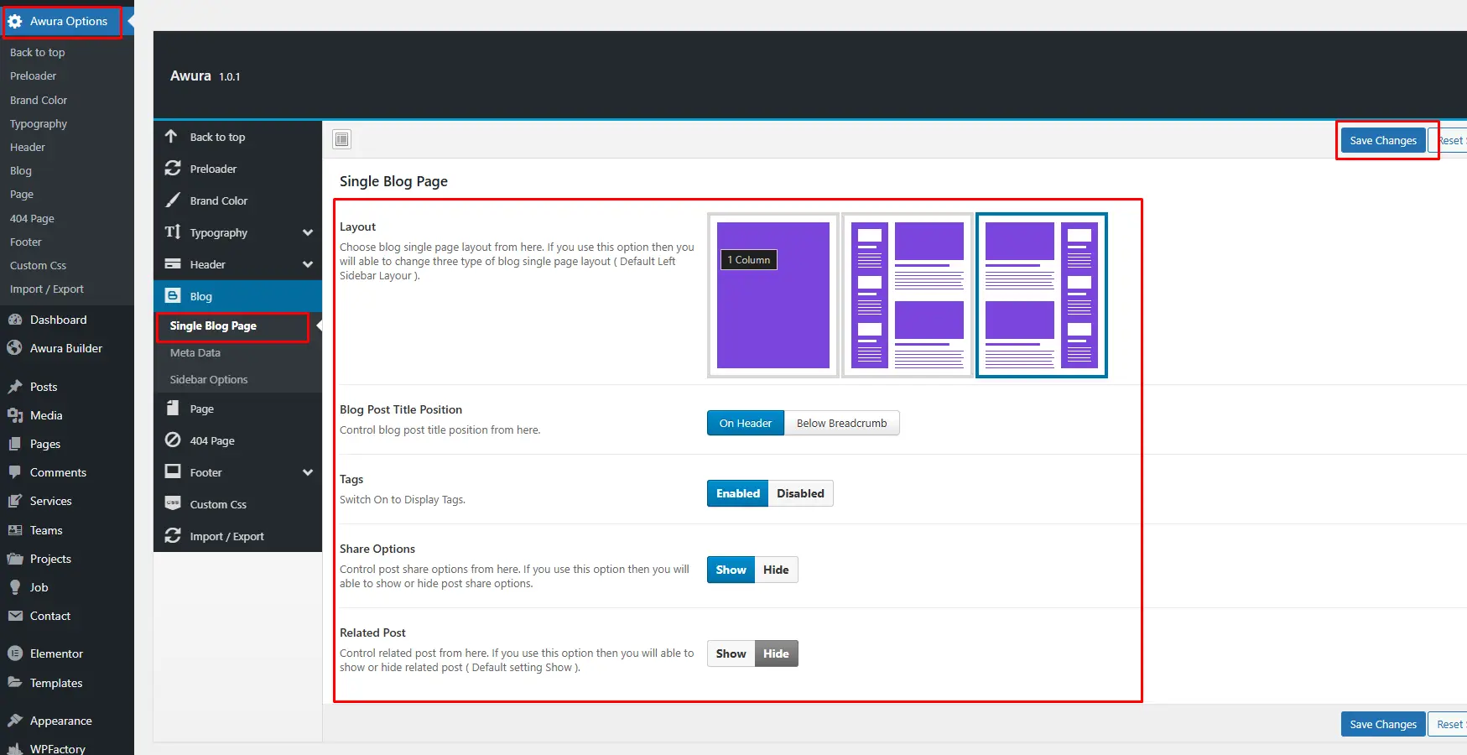This screenshot has height=755, width=1467.
Task: Expand the Footer submenu chevron
Action: [x=308, y=472]
